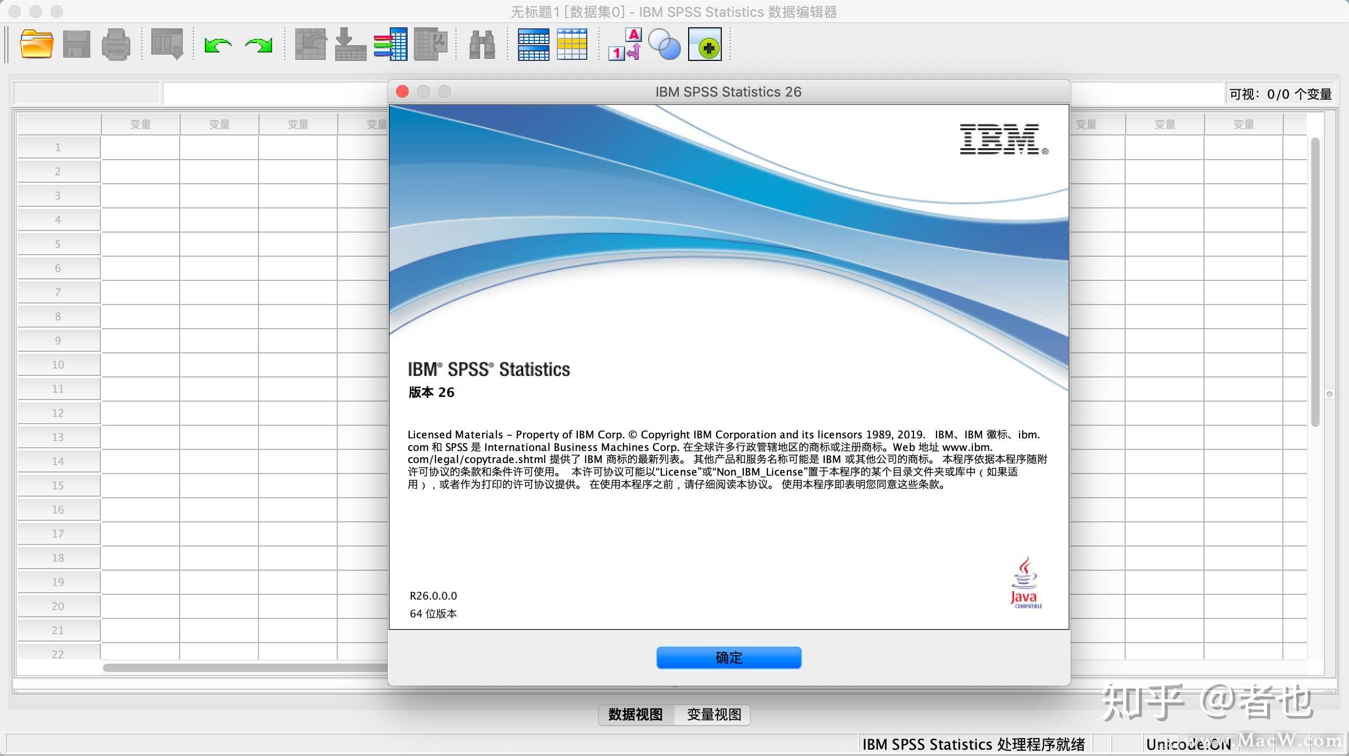
Task: Click the 可视: 0/0 个变量 label
Action: point(1281,94)
